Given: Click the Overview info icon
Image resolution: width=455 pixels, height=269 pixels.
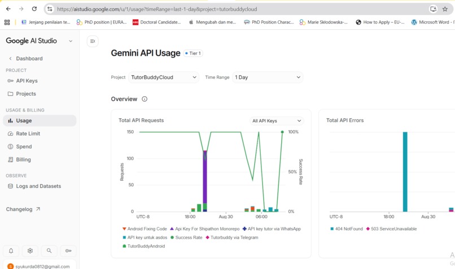Looking at the screenshot, I should (145, 99).
